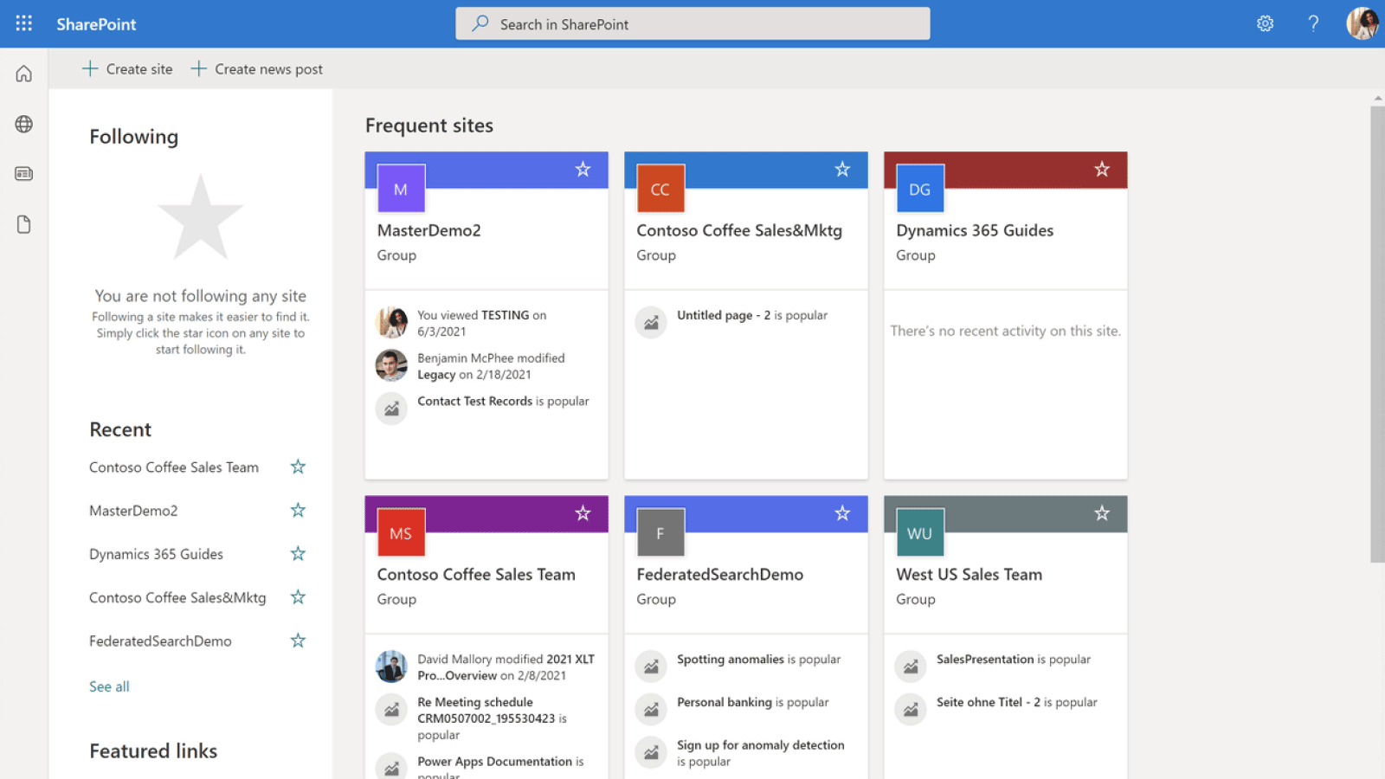Open Personal banking activity item
The width and height of the screenshot is (1385, 779).
click(x=752, y=702)
